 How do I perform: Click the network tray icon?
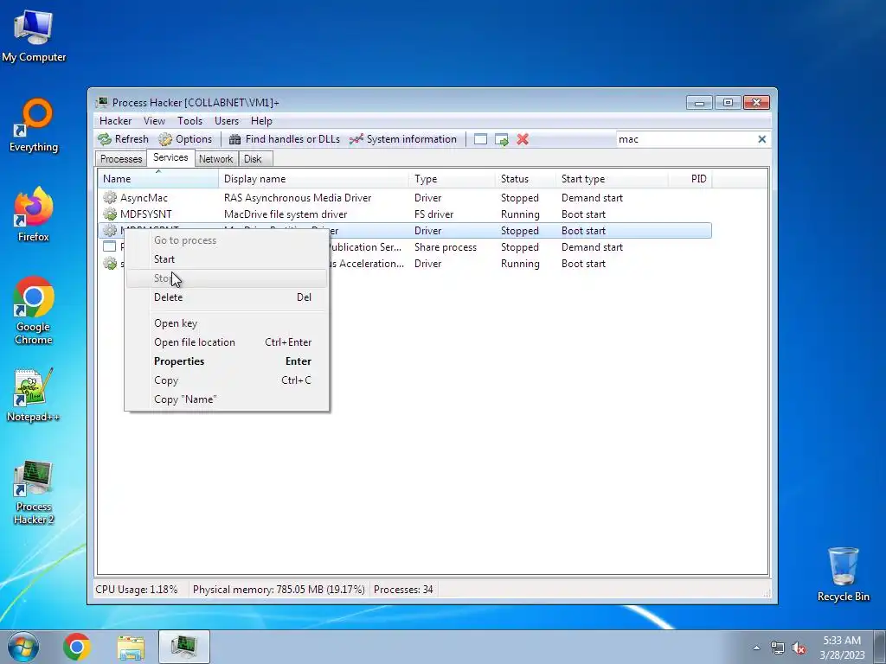(x=778, y=648)
